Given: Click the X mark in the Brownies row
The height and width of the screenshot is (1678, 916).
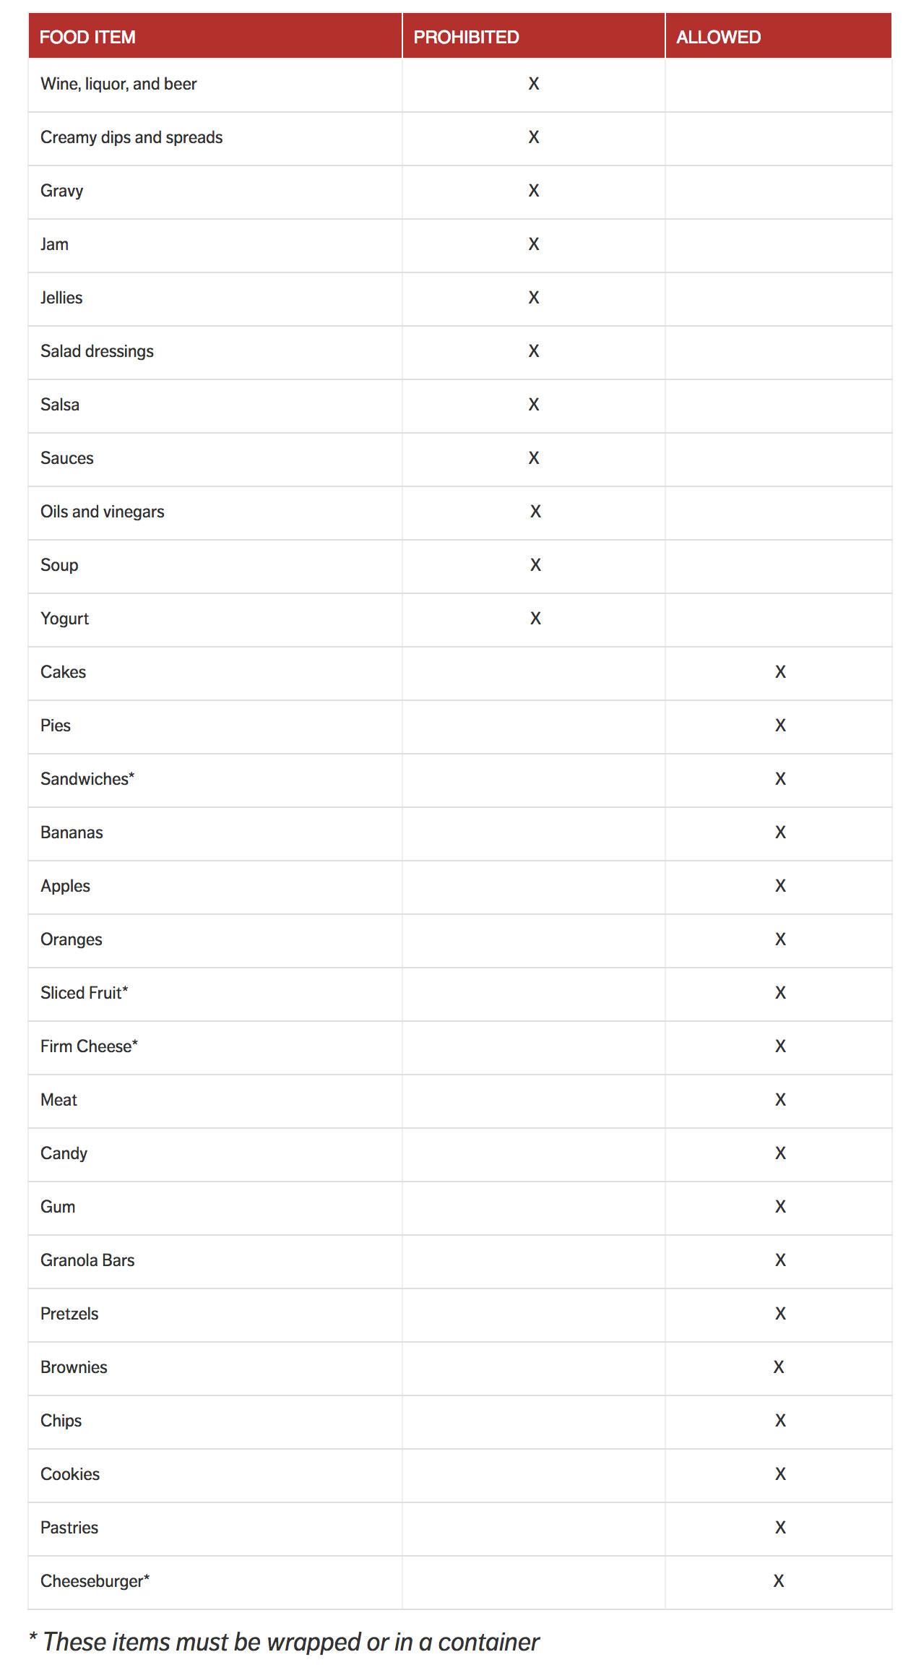Looking at the screenshot, I should click(x=779, y=1367).
